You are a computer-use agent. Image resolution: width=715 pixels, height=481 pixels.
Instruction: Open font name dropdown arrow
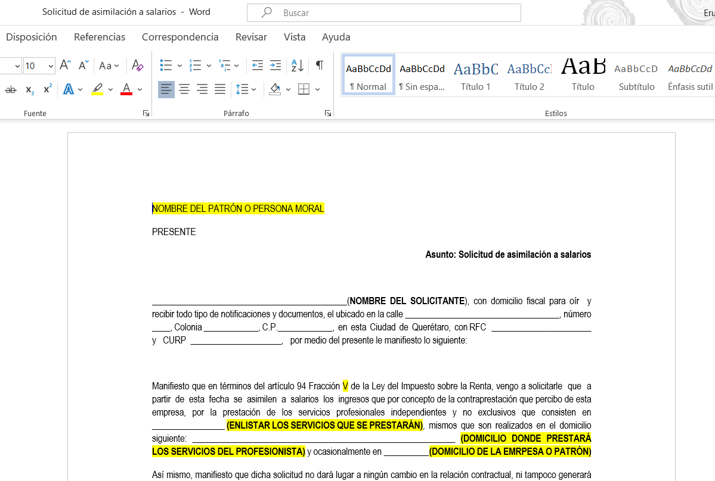(x=17, y=67)
